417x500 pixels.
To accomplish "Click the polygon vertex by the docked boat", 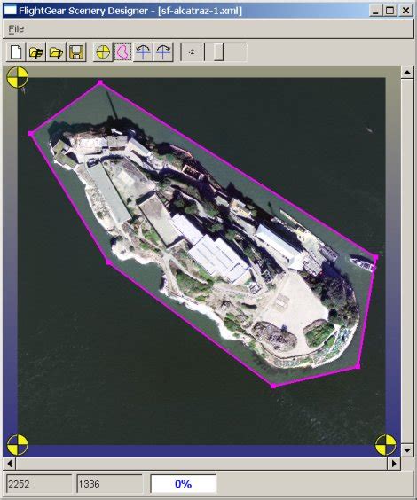I will point(376,257).
